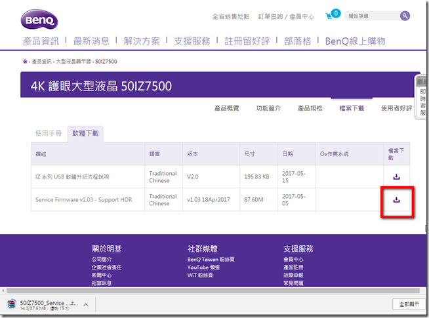Click 'Service Firmware v1.03 - Support HDR' text
Image resolution: width=429 pixels, height=318 pixels.
tap(83, 200)
